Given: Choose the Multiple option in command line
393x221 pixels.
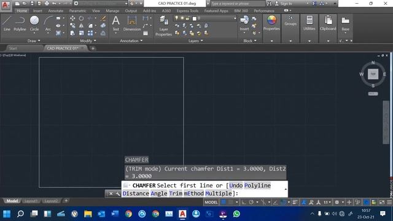Looking at the screenshot, I should pos(219,193).
